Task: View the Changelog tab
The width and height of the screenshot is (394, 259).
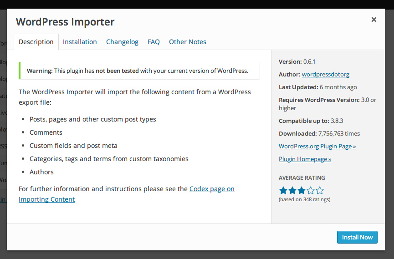Action: 122,42
